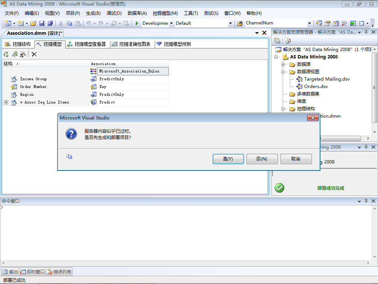The image size is (378, 284).
Task: Click the Process mining structure icon
Action: pos(6,54)
